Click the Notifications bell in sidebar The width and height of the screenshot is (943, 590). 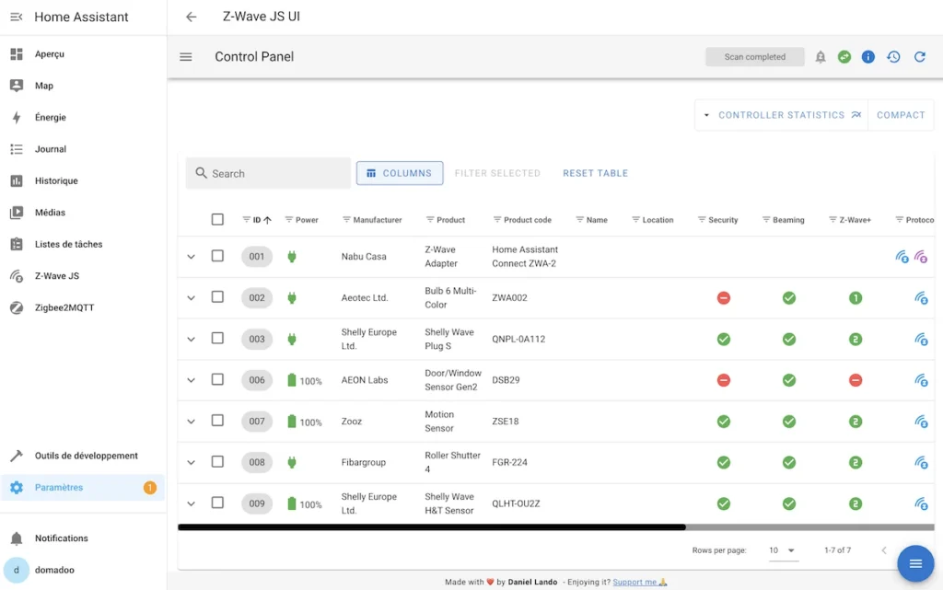(17, 538)
